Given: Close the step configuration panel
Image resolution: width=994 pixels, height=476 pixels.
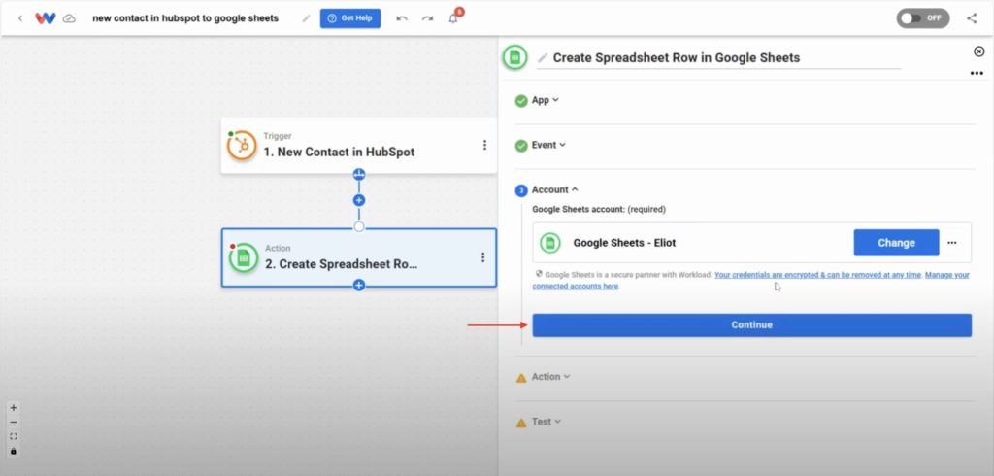Looking at the screenshot, I should (x=978, y=51).
